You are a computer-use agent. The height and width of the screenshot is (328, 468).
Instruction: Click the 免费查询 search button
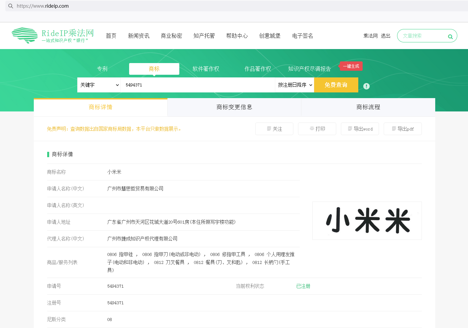click(336, 85)
